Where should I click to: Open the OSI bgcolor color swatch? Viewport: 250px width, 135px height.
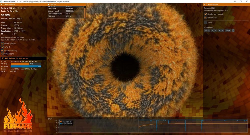(x=233, y=30)
